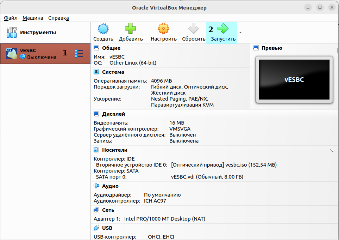The image size is (339, 240).
Task: Click the Аудио speaker icon
Action: [x=96, y=186]
